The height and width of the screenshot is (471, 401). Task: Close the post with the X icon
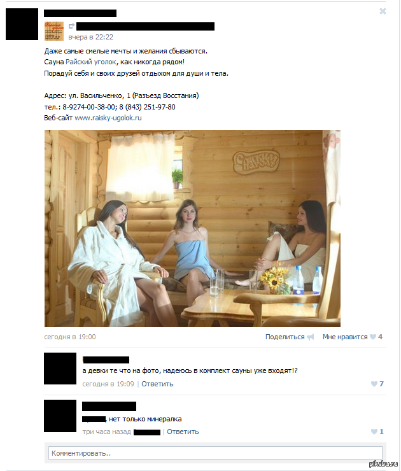[383, 11]
